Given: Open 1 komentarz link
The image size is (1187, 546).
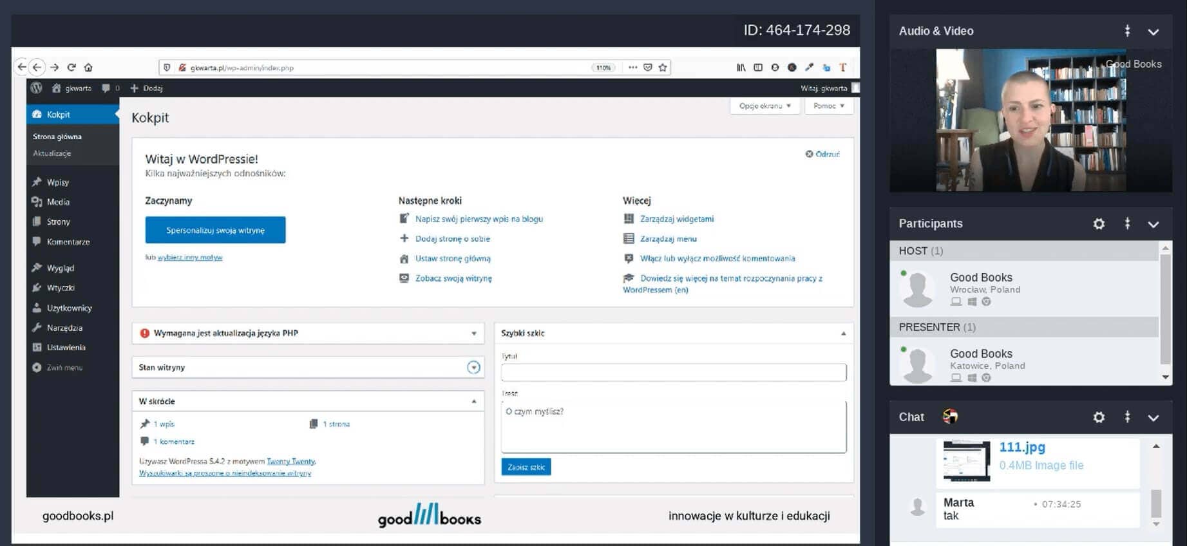Looking at the screenshot, I should point(174,442).
